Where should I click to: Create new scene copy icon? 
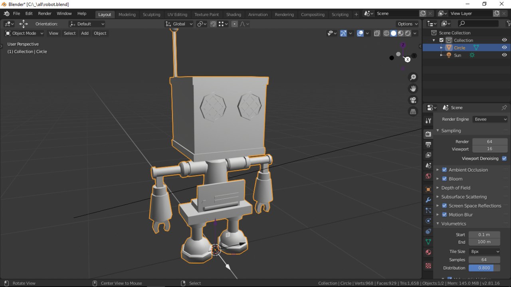click(x=423, y=14)
